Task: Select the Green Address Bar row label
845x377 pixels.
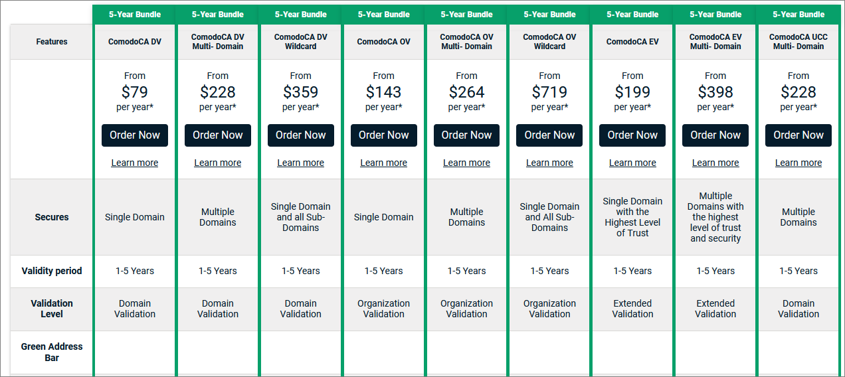Action: [x=52, y=352]
